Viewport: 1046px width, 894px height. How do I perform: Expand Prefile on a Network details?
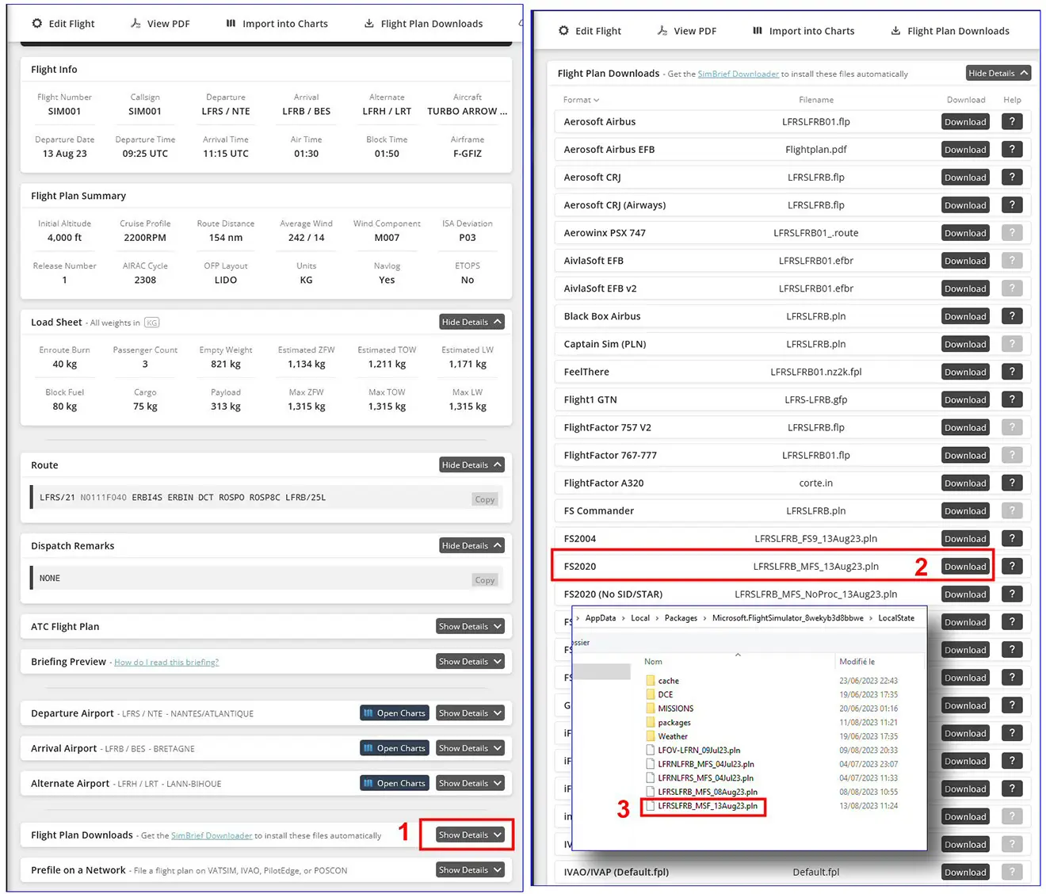470,869
